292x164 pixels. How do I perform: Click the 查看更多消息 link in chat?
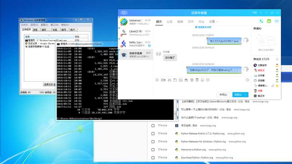(x=203, y=27)
